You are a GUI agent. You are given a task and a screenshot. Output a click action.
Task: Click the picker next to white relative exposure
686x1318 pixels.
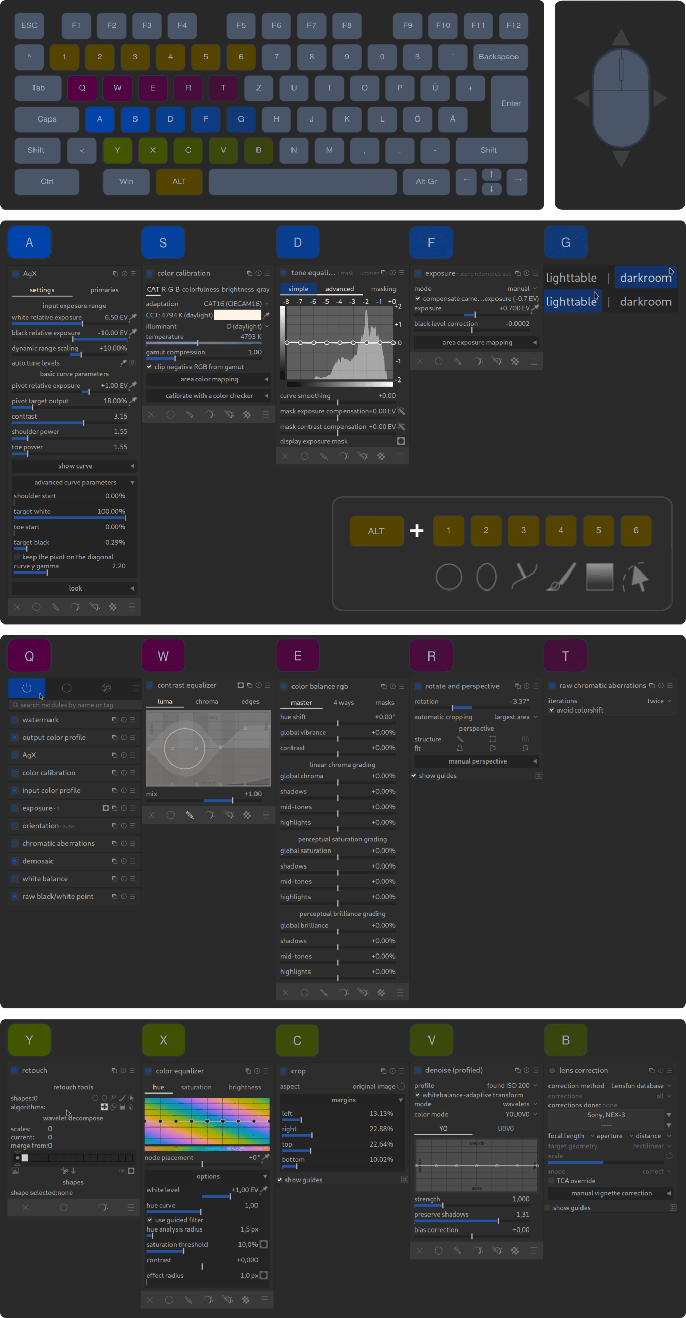point(133,317)
